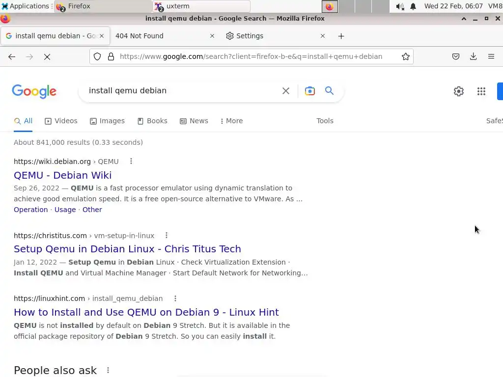
Task: Open the Tools options
Action: (325, 121)
